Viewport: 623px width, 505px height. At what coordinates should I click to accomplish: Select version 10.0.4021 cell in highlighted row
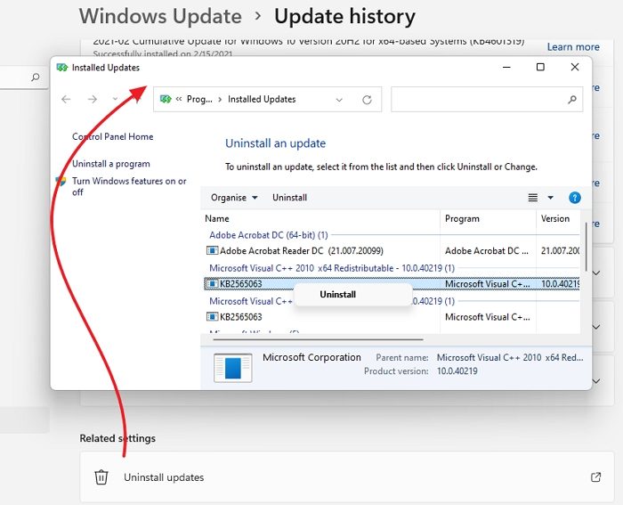560,284
